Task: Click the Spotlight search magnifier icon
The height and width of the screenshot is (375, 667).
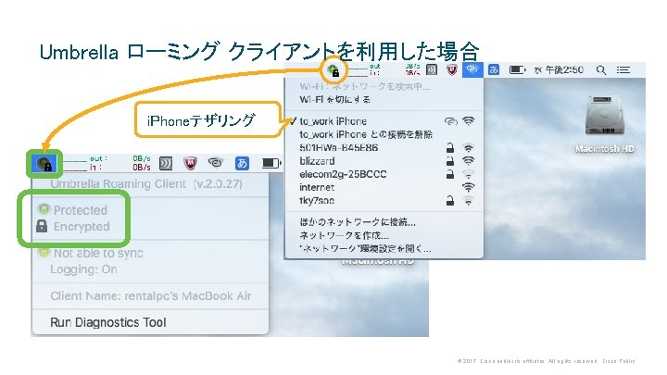Action: 601,70
